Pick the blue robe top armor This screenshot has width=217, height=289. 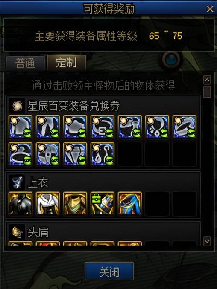tap(130, 203)
